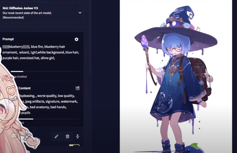
Task: Click the prompt token usage bar
Action: (x=45, y=71)
